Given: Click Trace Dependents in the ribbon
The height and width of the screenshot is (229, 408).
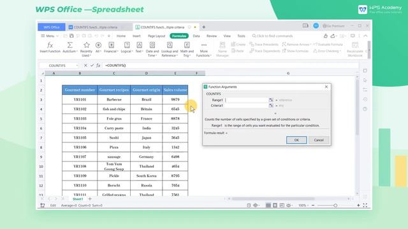Looking at the screenshot, I should coord(265,51).
